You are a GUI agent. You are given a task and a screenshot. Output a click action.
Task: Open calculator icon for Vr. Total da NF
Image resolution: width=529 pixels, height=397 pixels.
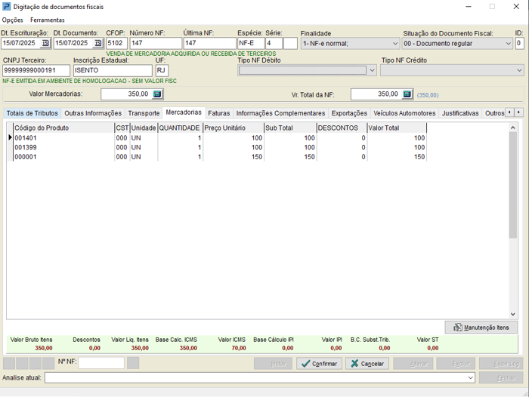(x=407, y=94)
